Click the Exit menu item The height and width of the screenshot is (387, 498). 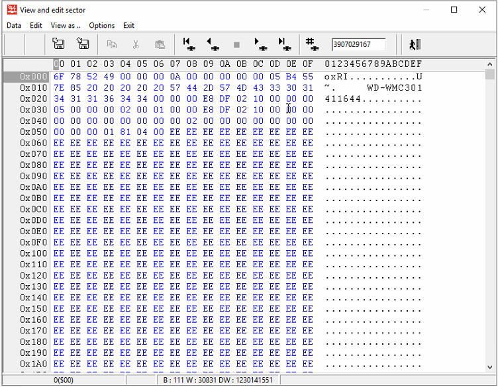point(128,25)
